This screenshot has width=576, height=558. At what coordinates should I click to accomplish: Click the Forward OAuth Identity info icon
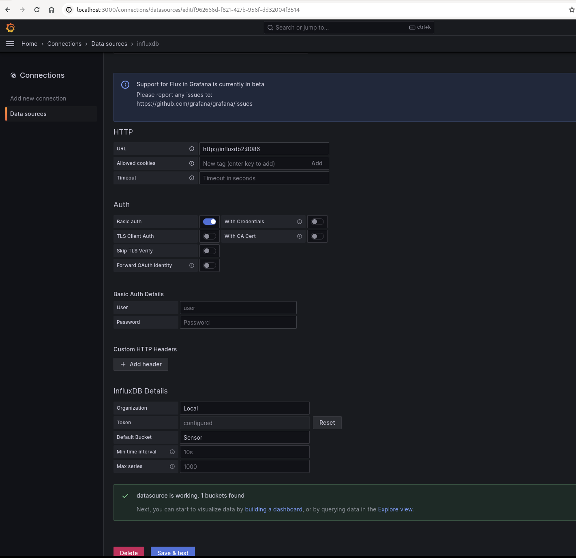[x=192, y=265]
